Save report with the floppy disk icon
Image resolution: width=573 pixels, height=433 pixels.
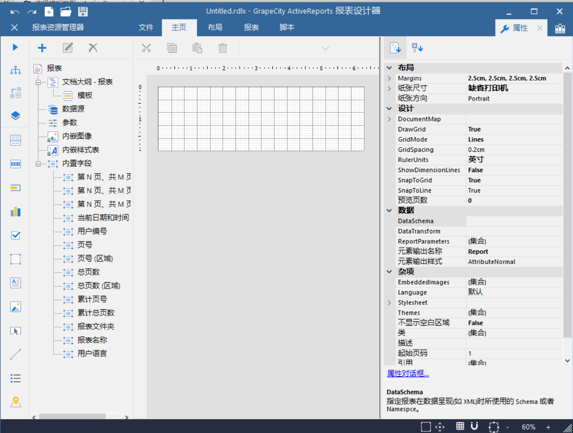(x=82, y=11)
